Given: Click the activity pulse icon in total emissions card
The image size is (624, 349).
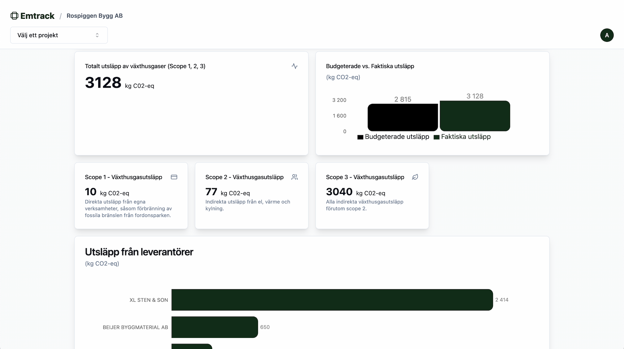Looking at the screenshot, I should point(294,66).
